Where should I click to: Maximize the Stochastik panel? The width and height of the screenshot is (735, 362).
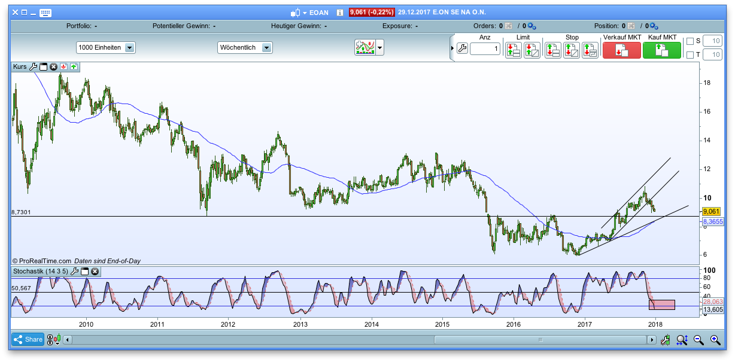click(x=85, y=272)
